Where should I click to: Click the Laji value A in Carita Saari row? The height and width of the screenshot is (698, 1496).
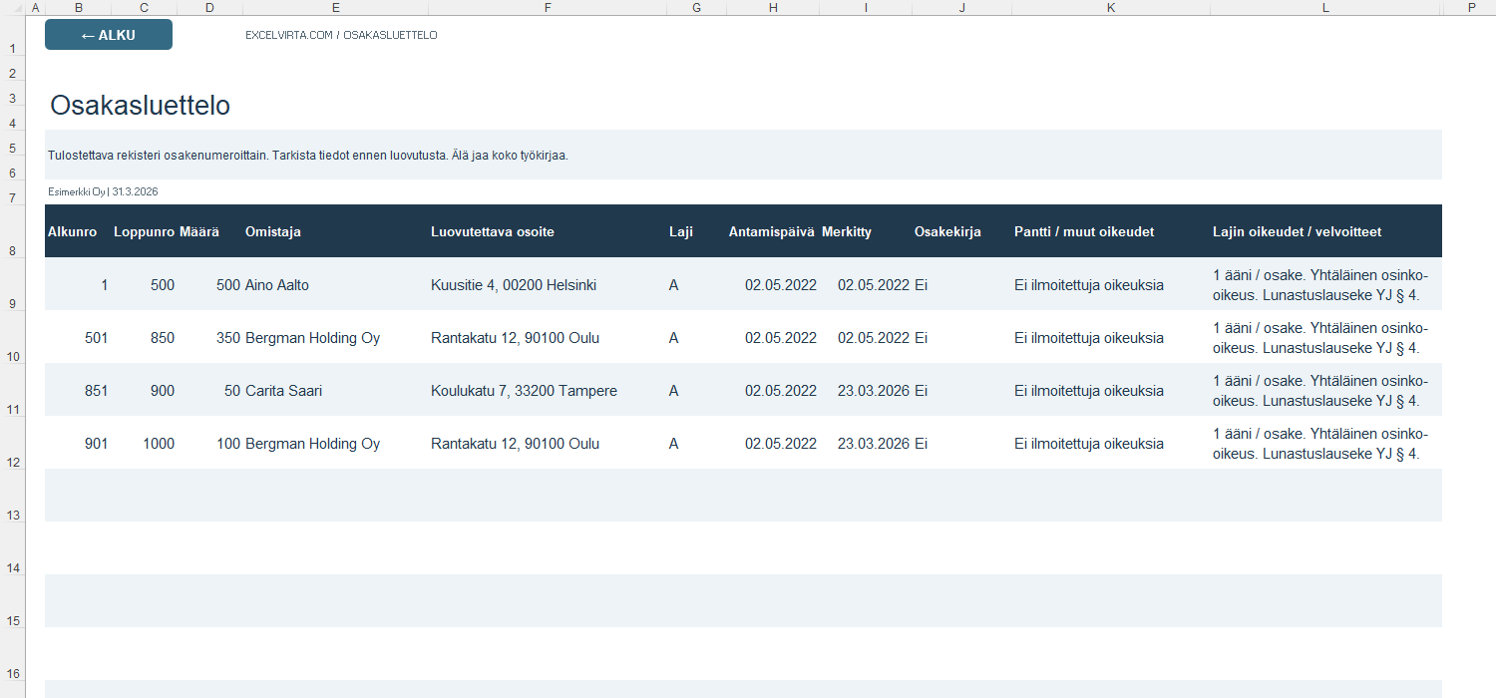pos(674,391)
